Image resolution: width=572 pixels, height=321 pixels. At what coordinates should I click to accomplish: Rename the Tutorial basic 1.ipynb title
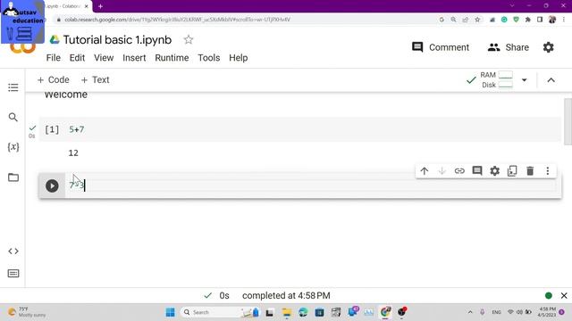tap(117, 39)
